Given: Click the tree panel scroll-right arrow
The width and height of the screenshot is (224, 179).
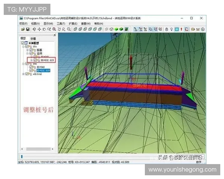Looking at the screenshot, I should 53,149.
